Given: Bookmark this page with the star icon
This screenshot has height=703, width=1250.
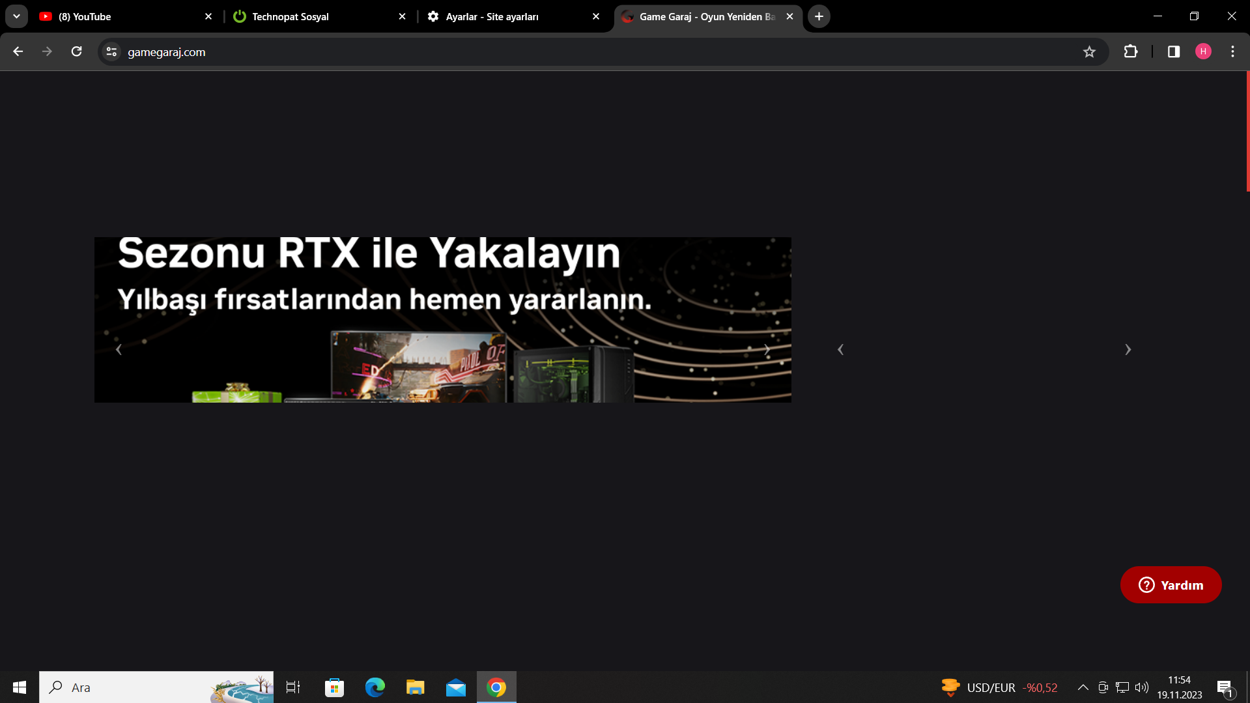Looking at the screenshot, I should click(1089, 51).
